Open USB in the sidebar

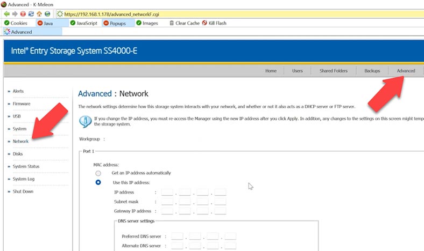[17, 116]
